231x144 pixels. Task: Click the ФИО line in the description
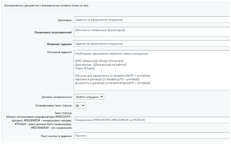click(99, 61)
